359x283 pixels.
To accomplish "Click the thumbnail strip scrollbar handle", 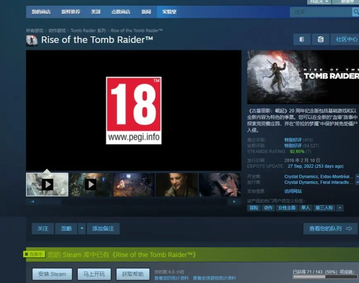I will click(x=50, y=202).
